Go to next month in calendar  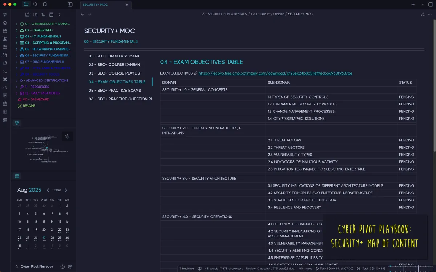66,190
